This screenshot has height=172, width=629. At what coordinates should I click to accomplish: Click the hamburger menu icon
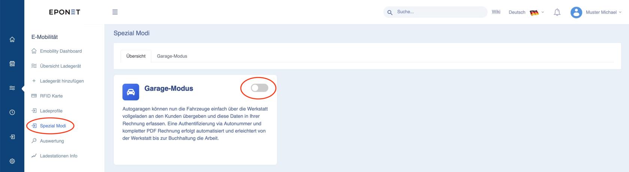[115, 12]
